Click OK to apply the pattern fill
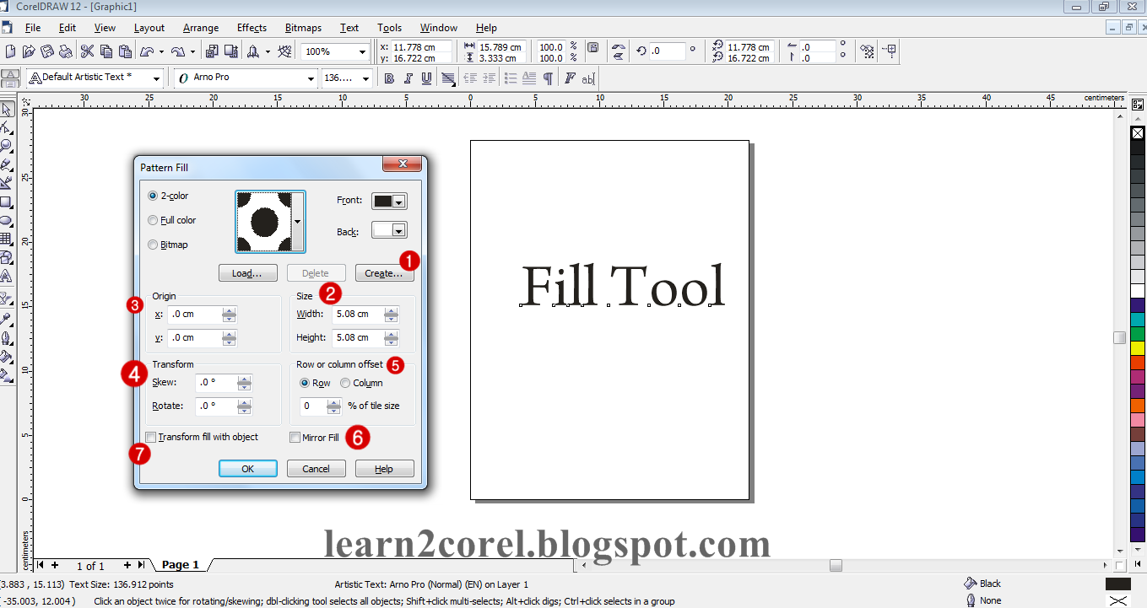The image size is (1147, 608). 247,468
